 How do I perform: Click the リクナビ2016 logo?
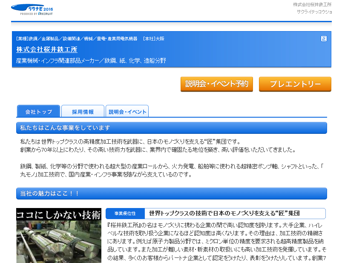coord(32,10)
